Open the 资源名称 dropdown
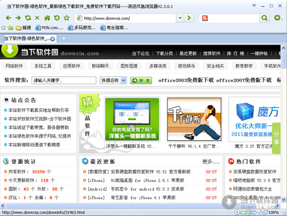287x216 pixels. click(113, 80)
